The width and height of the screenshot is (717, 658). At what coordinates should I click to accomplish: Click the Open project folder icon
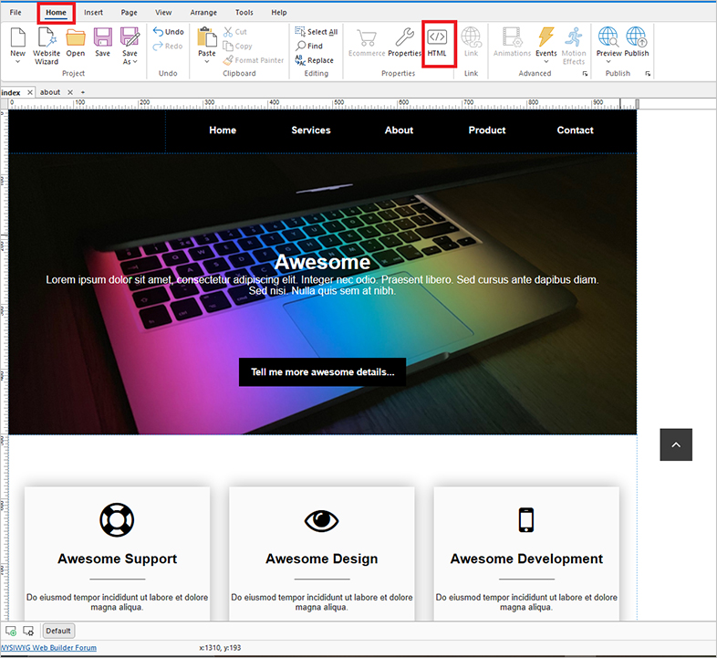76,42
